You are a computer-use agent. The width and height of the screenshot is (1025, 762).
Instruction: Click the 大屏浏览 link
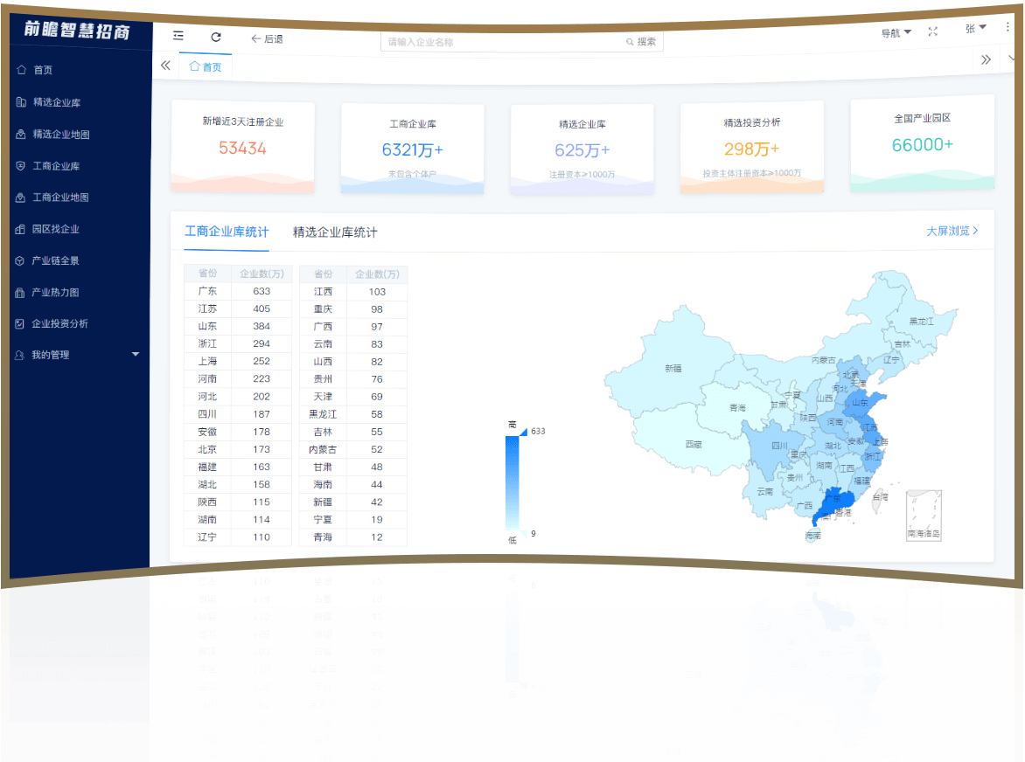[952, 231]
